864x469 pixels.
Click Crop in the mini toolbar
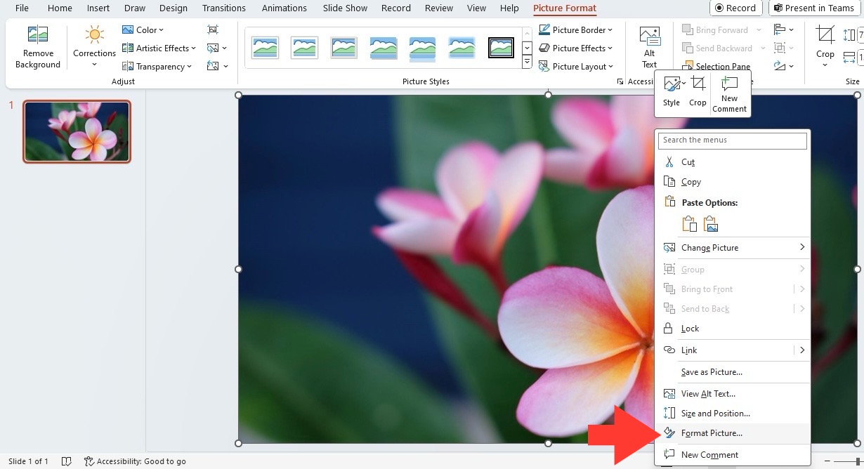pos(698,92)
